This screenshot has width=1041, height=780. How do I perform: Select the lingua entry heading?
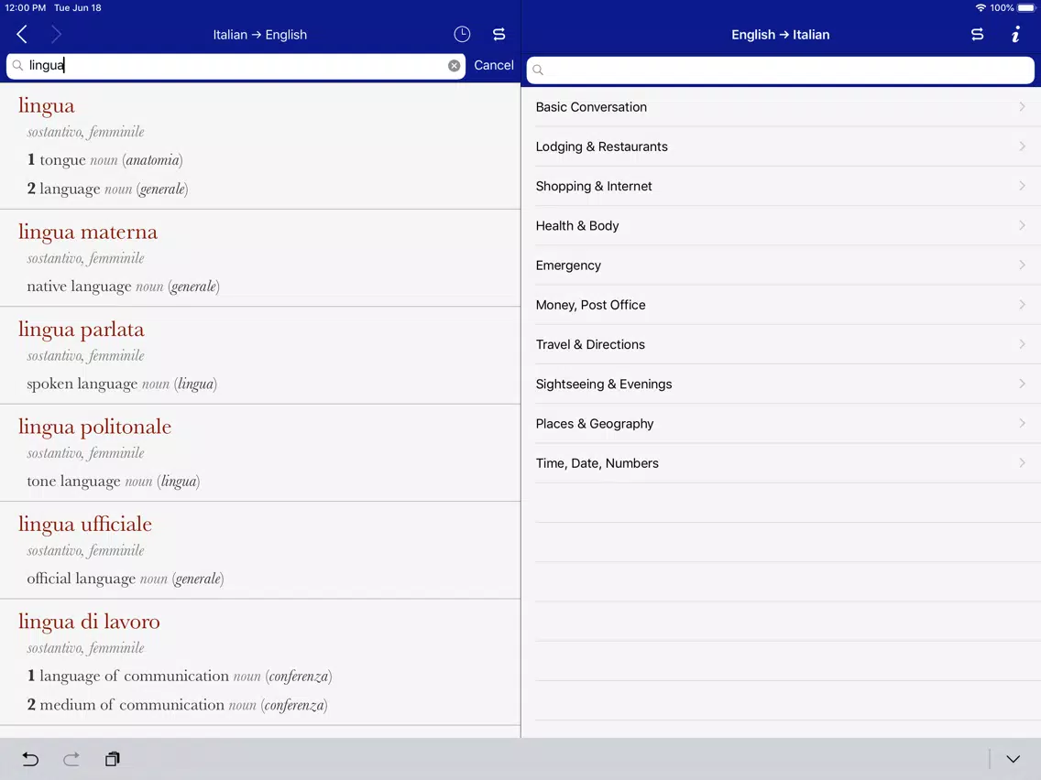(x=47, y=106)
